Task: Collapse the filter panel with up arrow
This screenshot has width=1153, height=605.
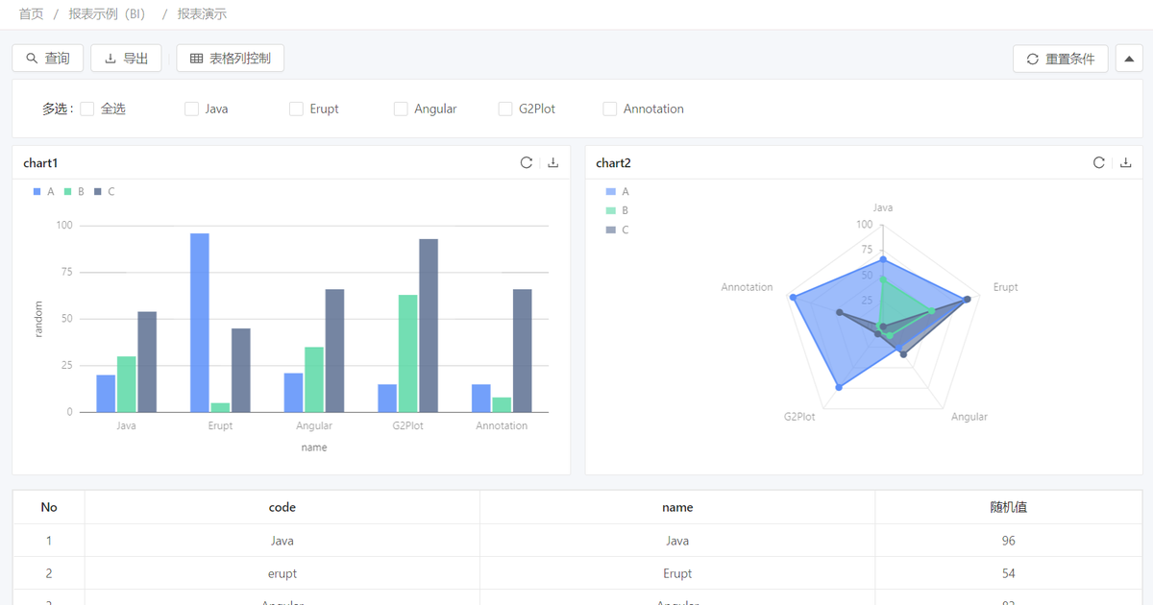Action: (x=1128, y=59)
